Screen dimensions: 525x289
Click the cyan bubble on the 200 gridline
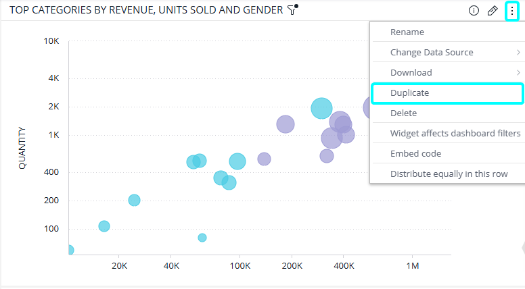(134, 200)
